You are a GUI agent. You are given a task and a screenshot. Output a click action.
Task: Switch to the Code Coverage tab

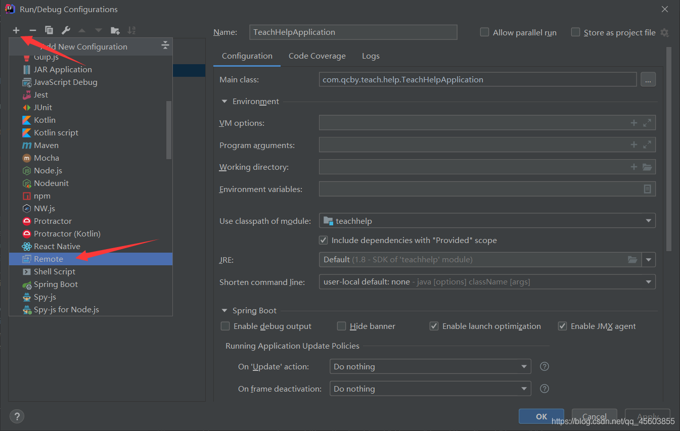tap(317, 56)
